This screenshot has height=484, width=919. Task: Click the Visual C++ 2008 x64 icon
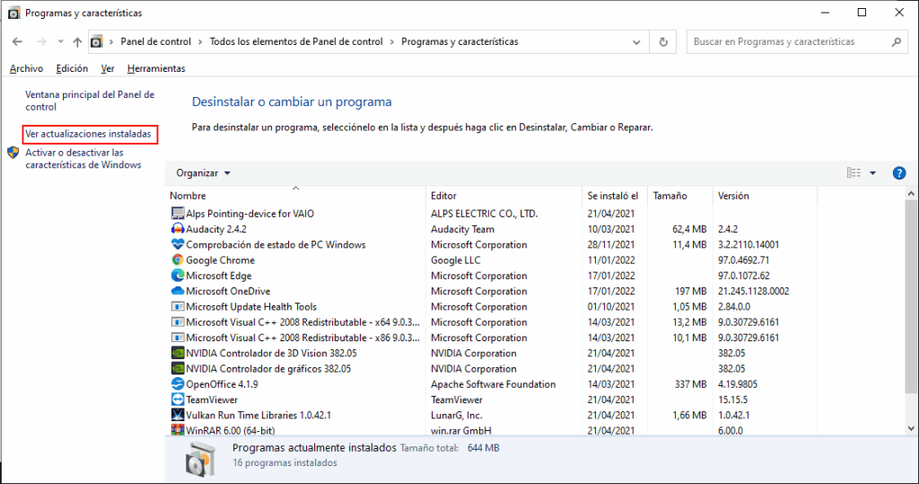[x=177, y=322]
